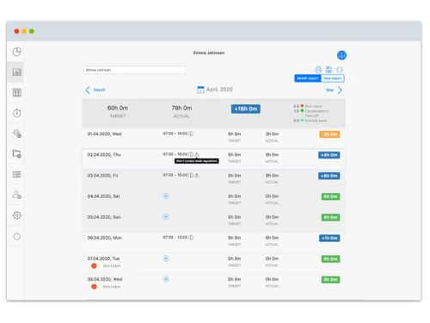Click info icon on 03.04.2020 entry
Viewport: 430px width, 323px height.
coord(191,175)
